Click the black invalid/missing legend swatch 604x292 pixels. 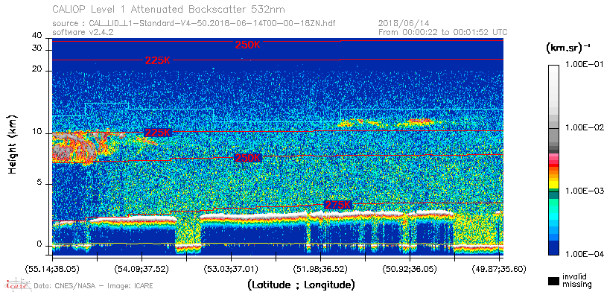click(554, 282)
